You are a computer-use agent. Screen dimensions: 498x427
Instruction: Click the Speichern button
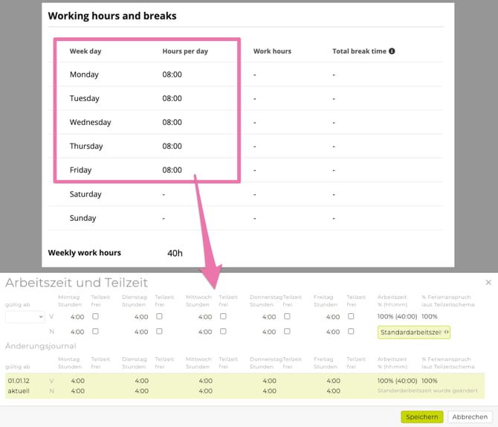coord(421,417)
